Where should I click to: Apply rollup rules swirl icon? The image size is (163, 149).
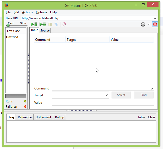tap(64, 24)
